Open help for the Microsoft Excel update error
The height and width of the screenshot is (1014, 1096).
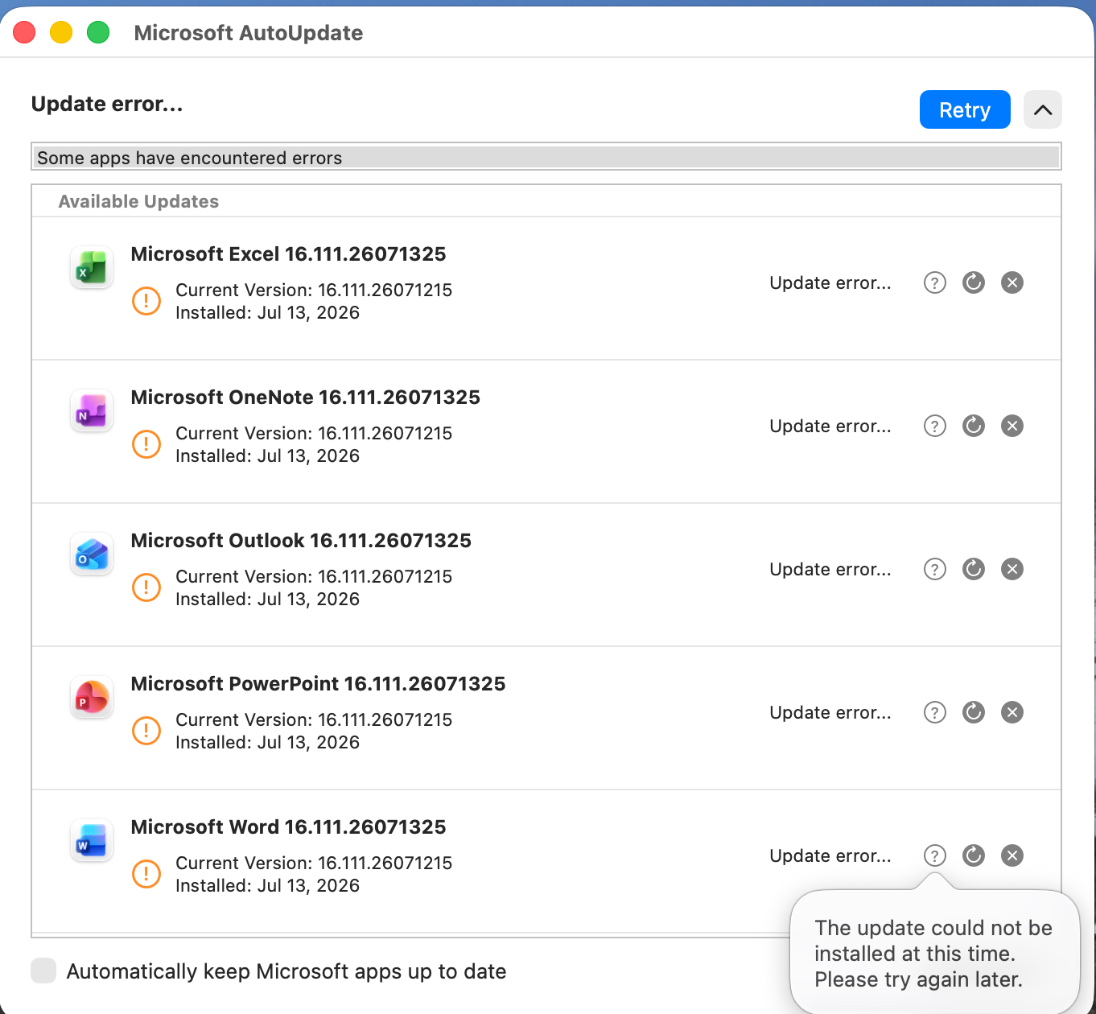click(934, 282)
